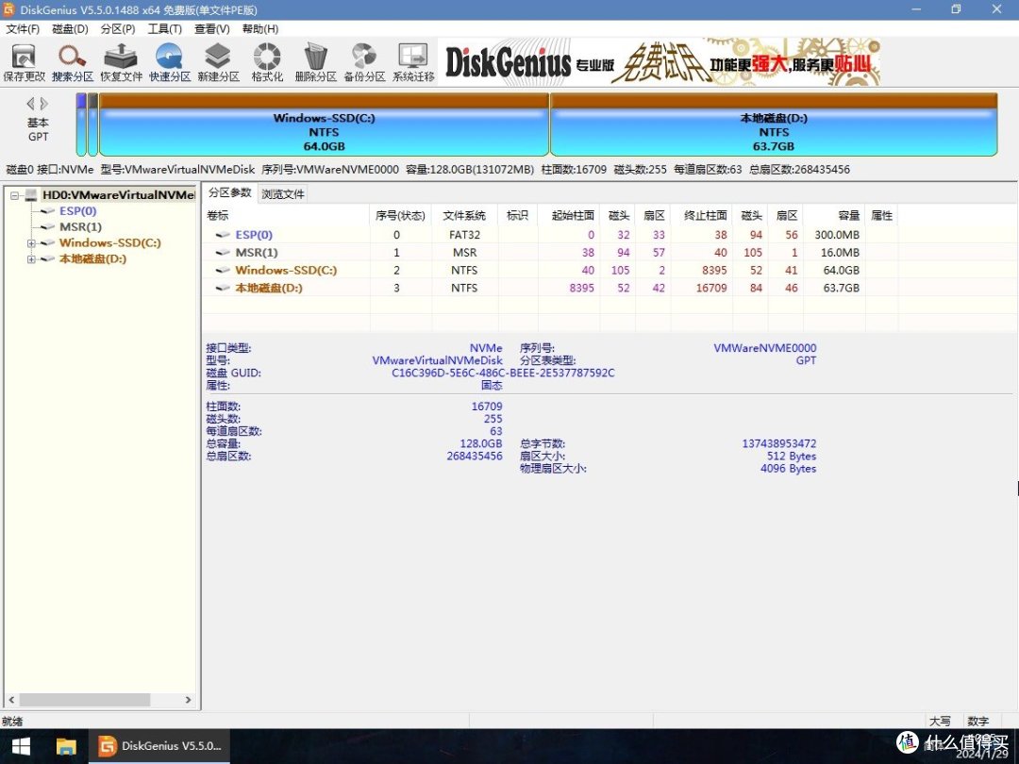Go to next disk with right arrow
1019x764 pixels.
coord(44,104)
